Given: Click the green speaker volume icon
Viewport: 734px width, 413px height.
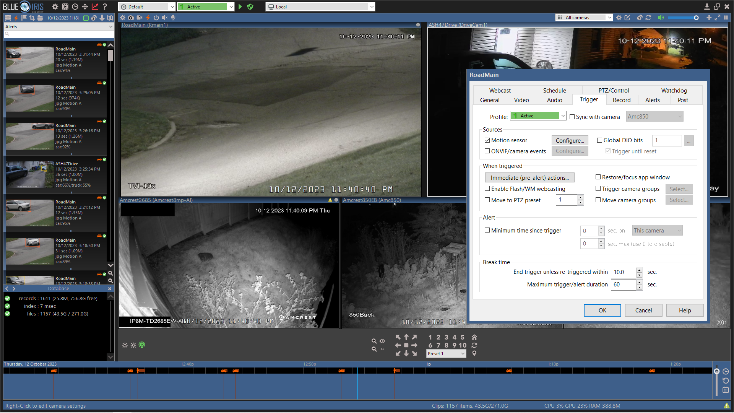Looking at the screenshot, I should pos(661,18).
